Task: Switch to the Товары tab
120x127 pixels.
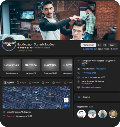Action: [34, 83]
